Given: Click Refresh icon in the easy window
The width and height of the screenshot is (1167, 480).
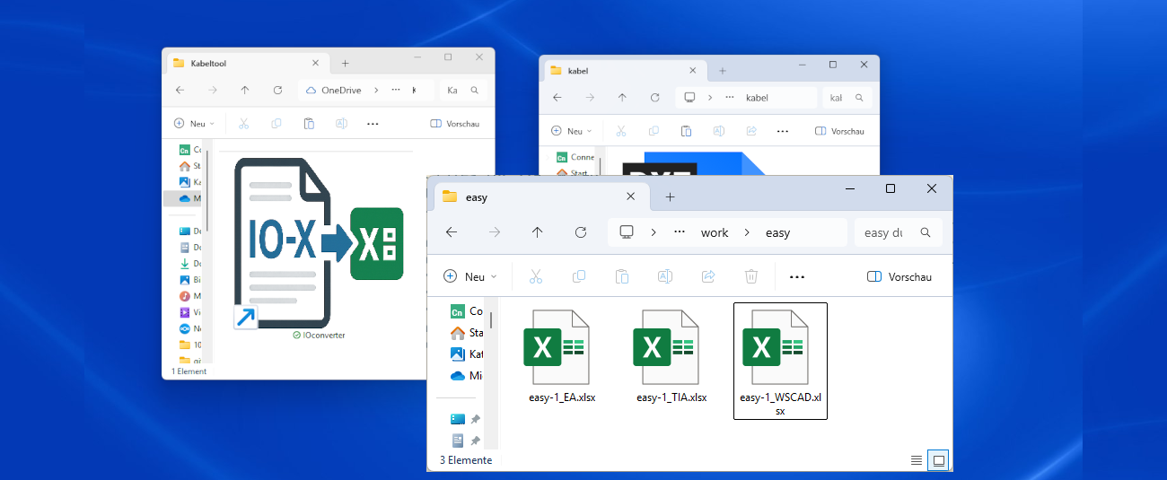Looking at the screenshot, I should 581,232.
